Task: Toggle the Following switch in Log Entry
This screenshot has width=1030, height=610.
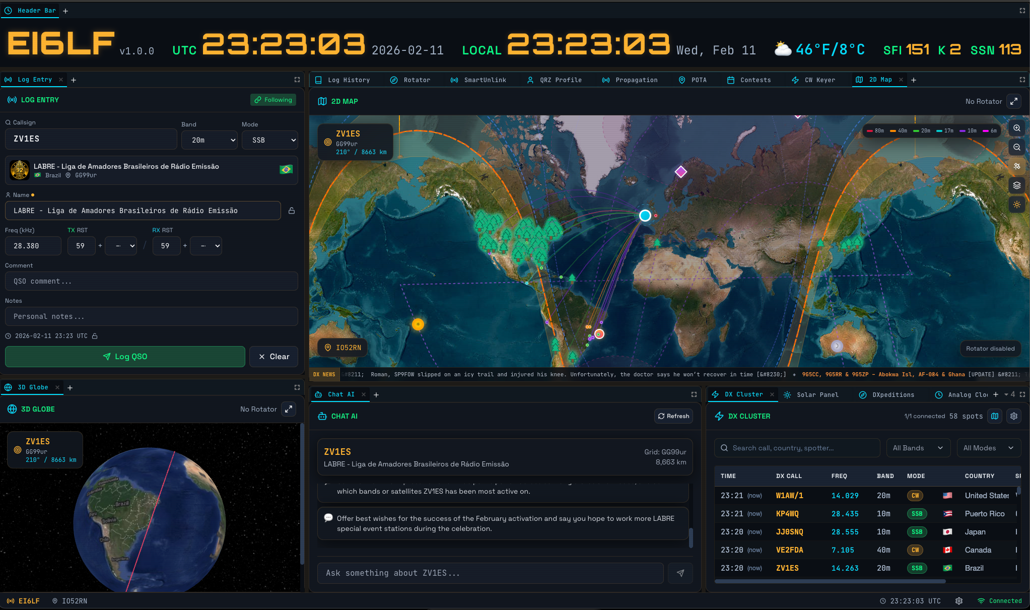Action: tap(273, 100)
